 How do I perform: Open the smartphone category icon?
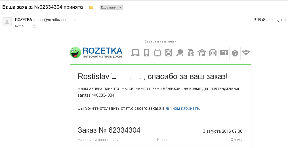click(146, 53)
